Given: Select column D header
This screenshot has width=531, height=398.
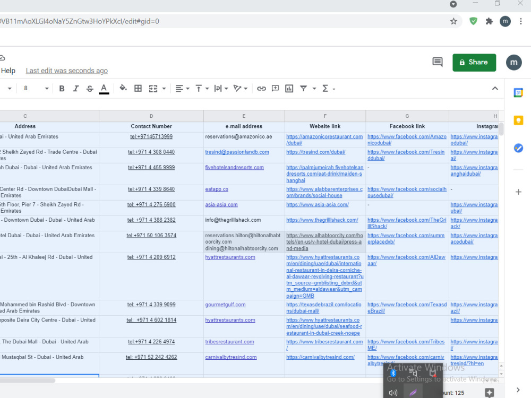Looking at the screenshot, I should pyautogui.click(x=151, y=116).
